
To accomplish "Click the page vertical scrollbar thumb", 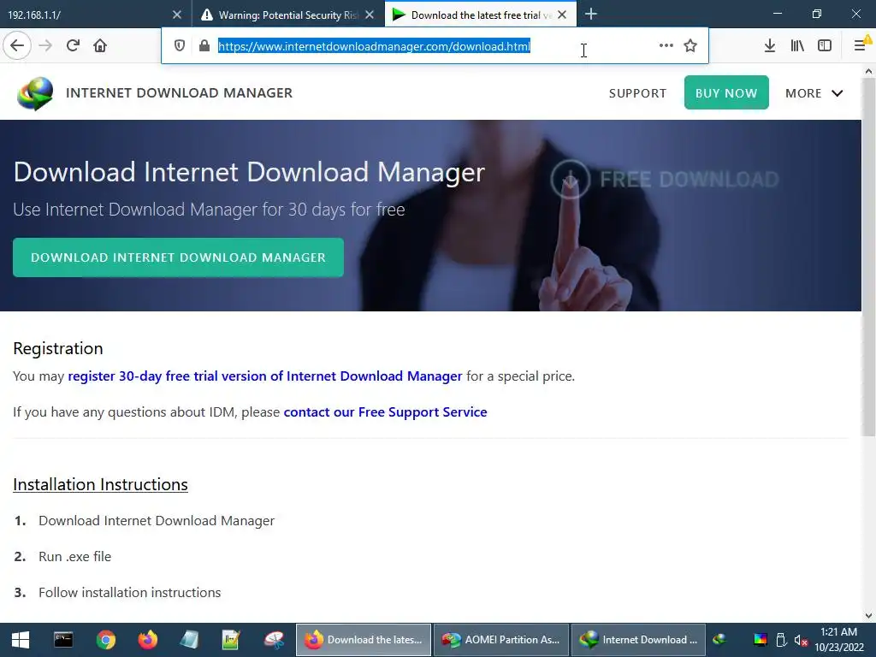I will tap(869, 257).
